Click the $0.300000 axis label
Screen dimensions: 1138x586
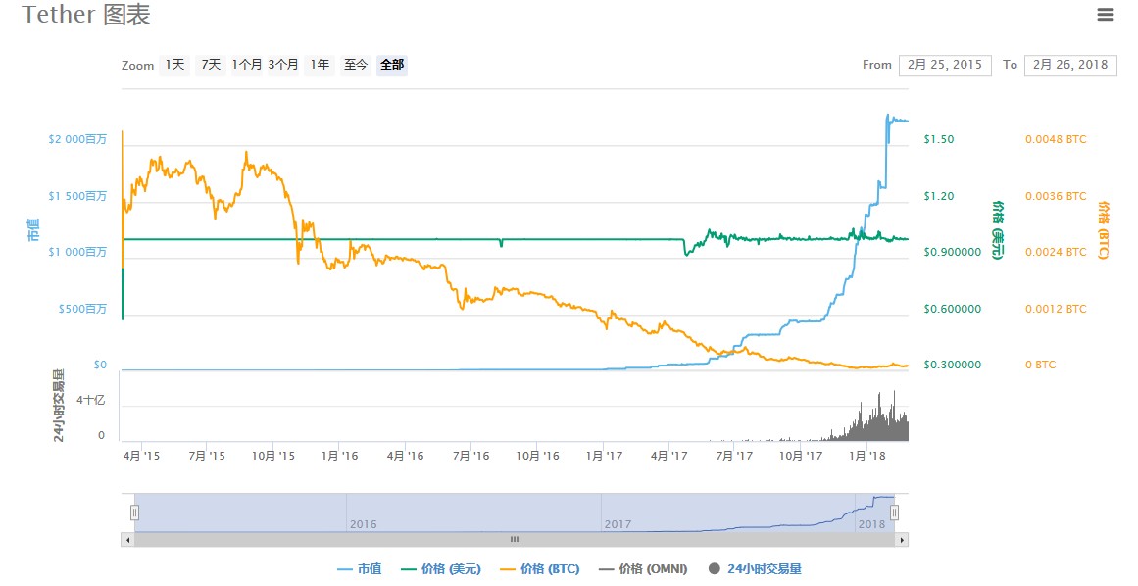coord(952,365)
